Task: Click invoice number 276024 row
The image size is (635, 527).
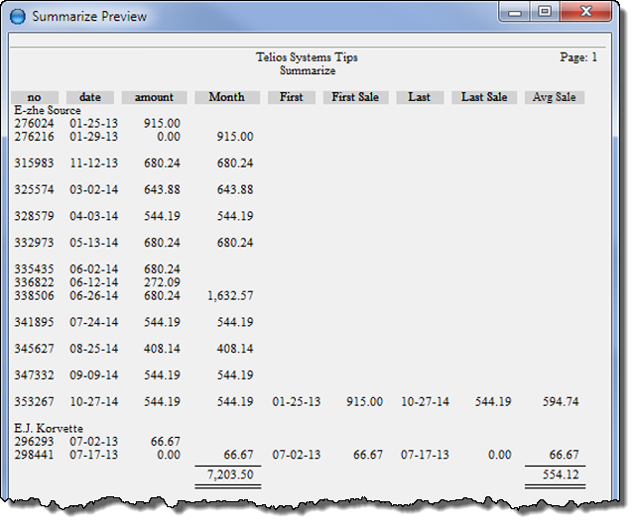Action: pyautogui.click(x=35, y=123)
